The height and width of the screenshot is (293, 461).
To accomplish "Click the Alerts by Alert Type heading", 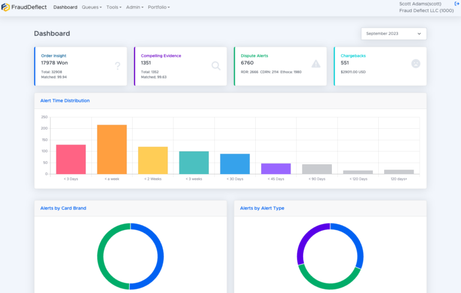I will pos(262,208).
